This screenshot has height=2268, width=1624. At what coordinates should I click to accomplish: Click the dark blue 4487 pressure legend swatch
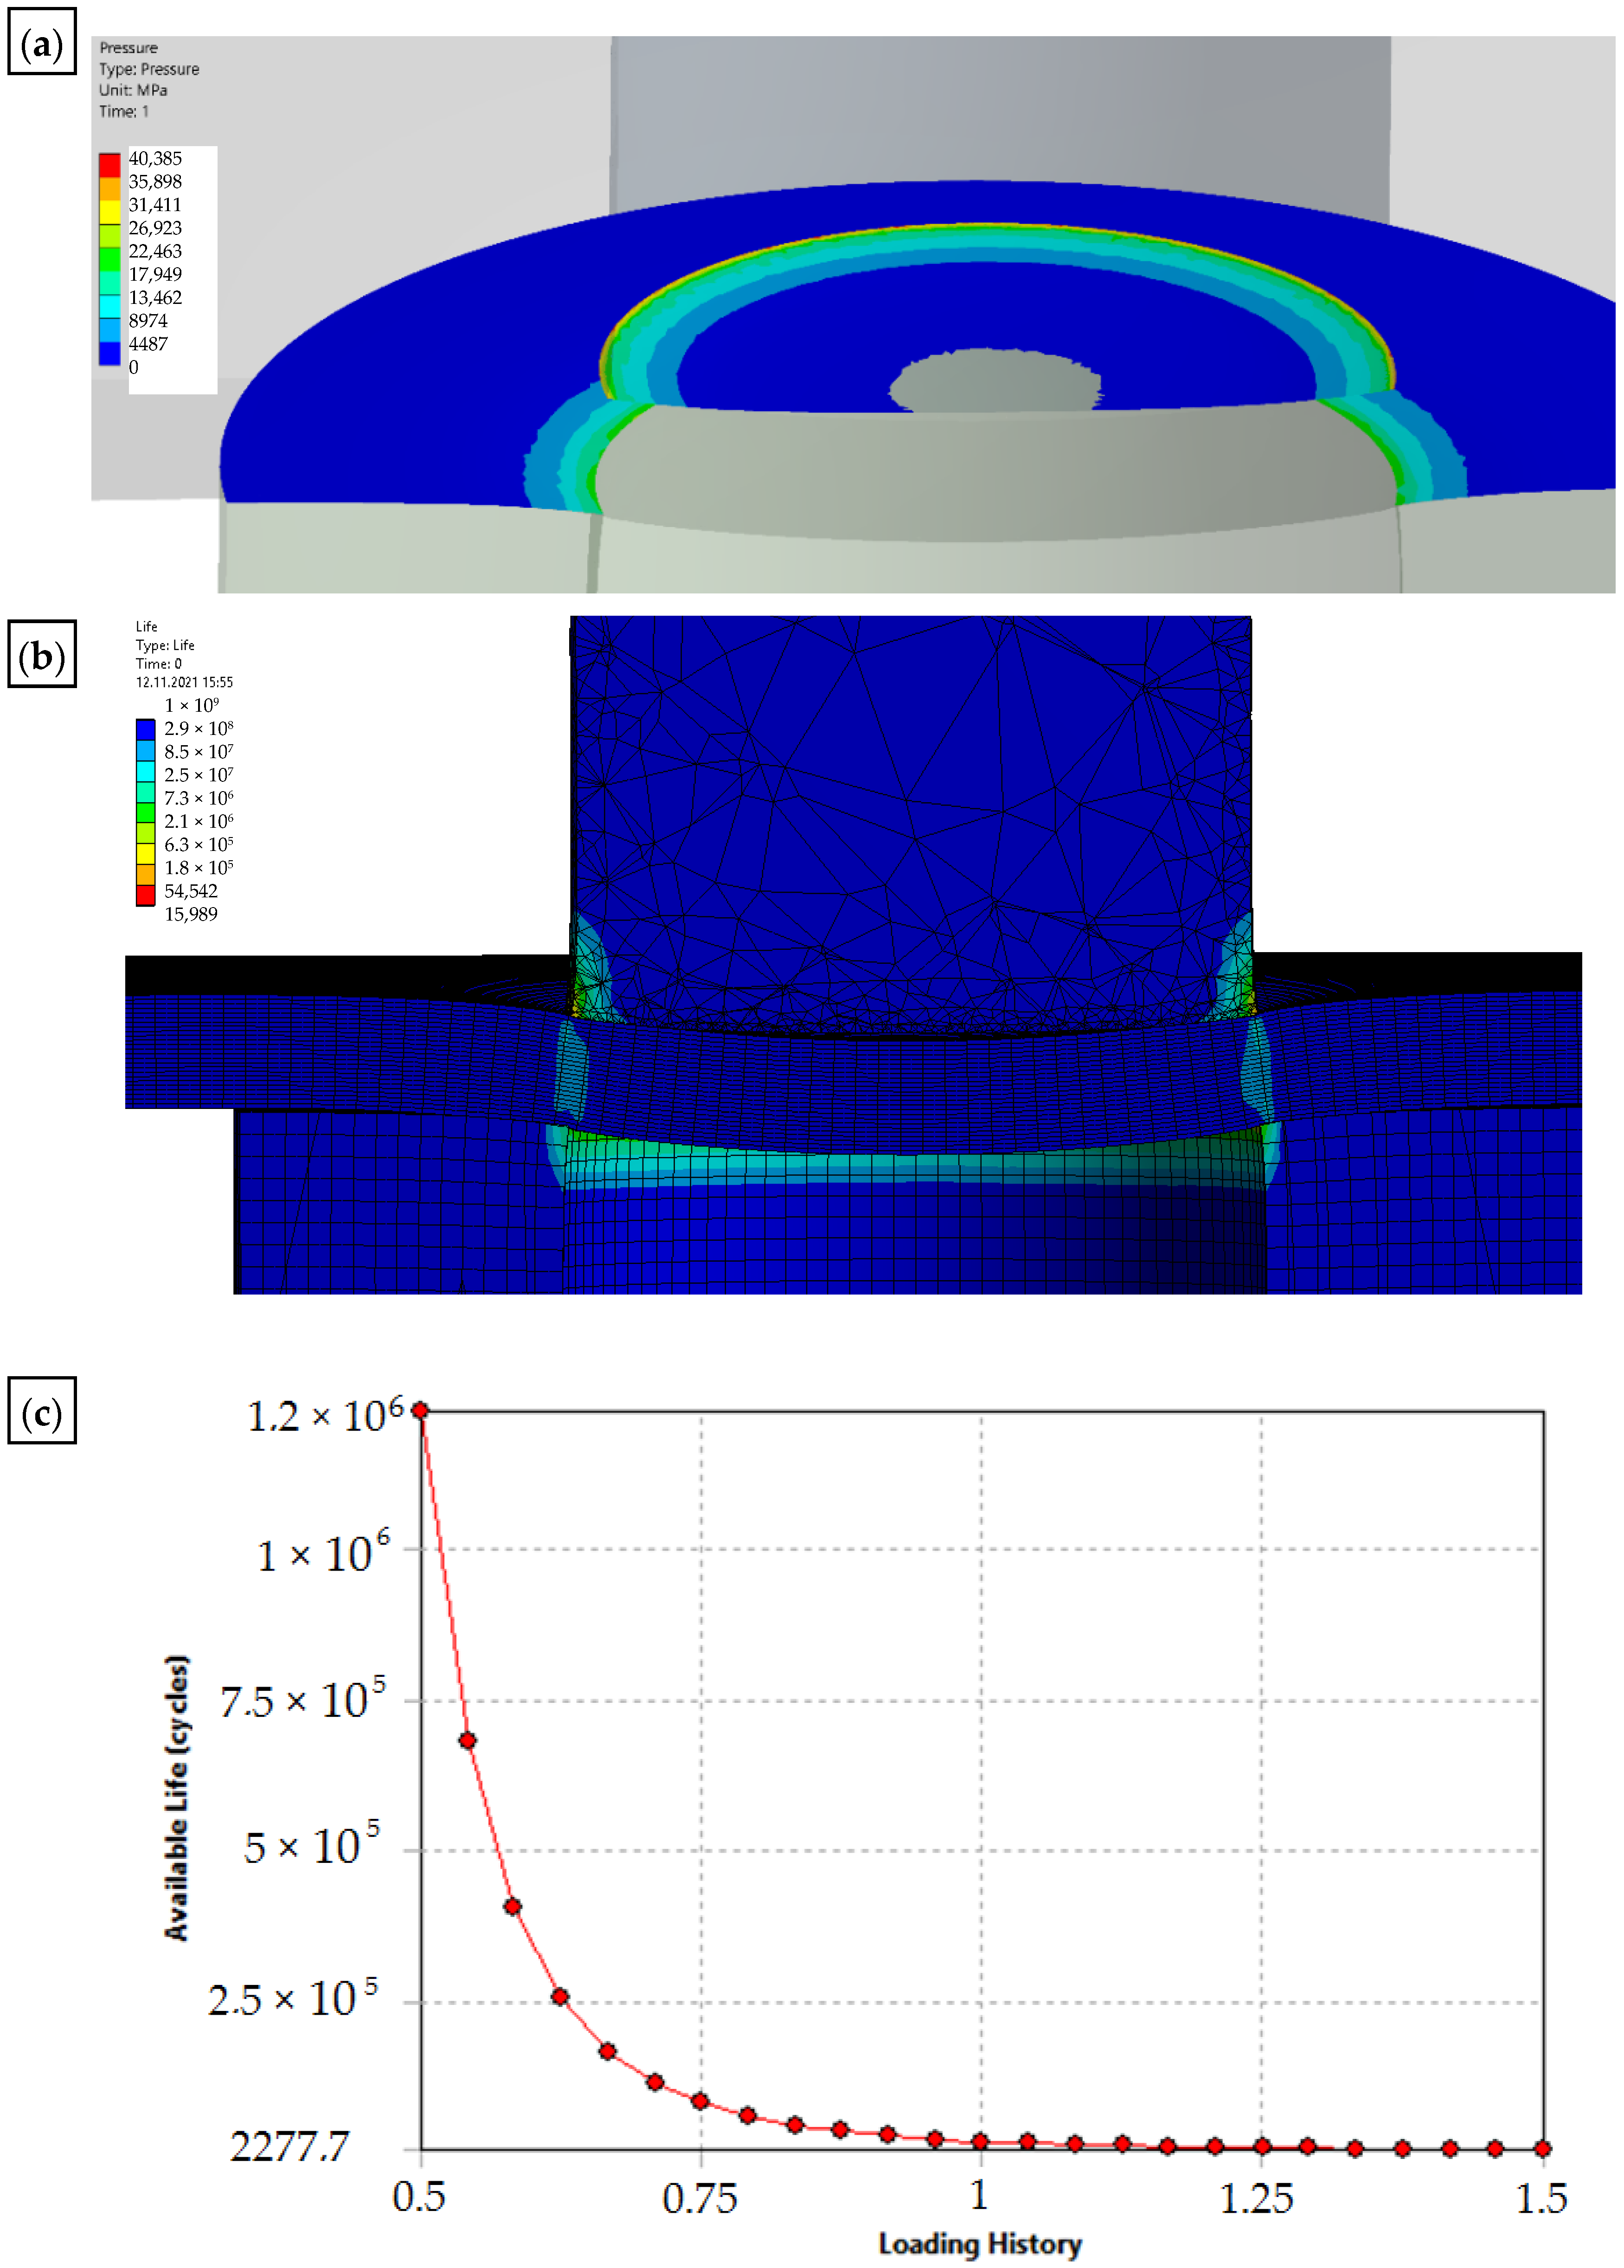click(x=109, y=352)
